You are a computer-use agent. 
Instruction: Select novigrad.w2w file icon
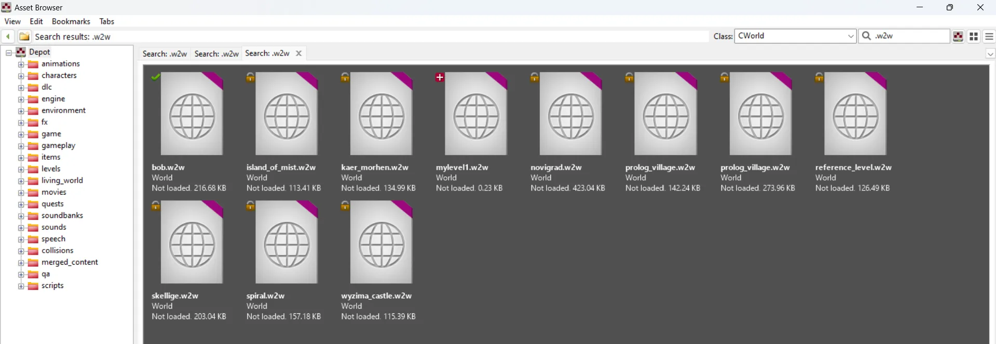click(x=571, y=114)
